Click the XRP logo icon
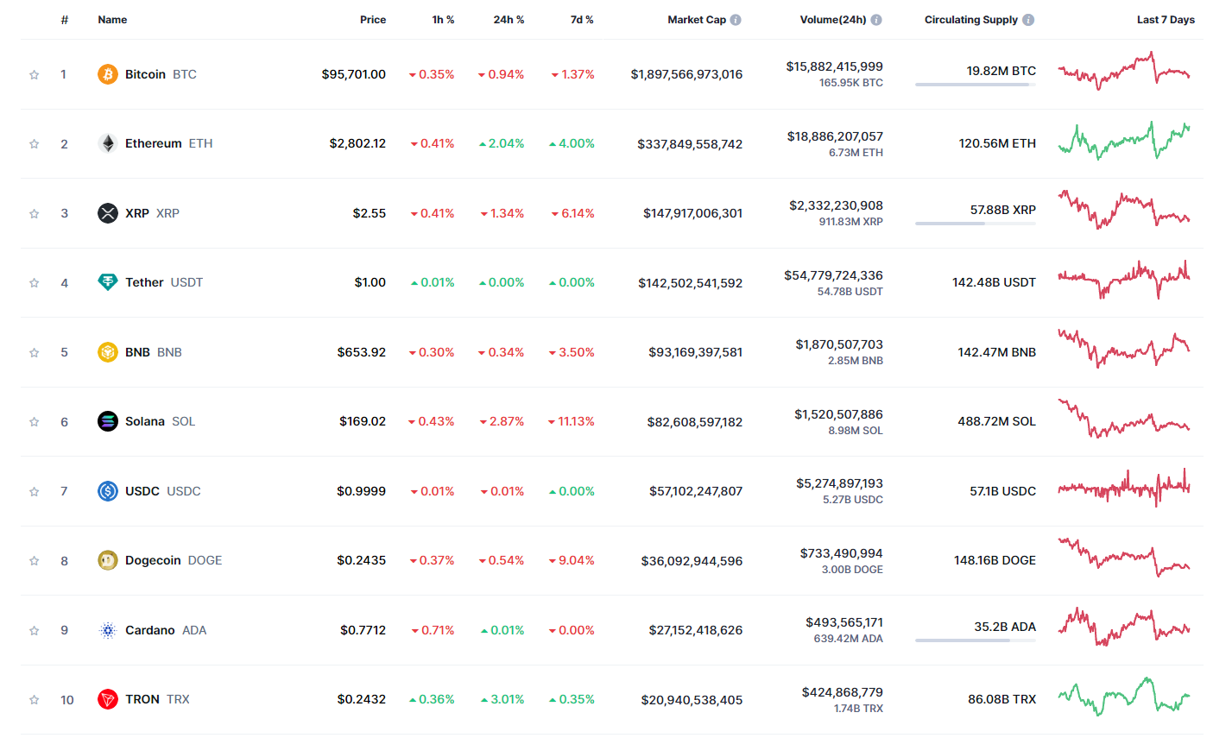The width and height of the screenshot is (1232, 738). click(x=107, y=213)
